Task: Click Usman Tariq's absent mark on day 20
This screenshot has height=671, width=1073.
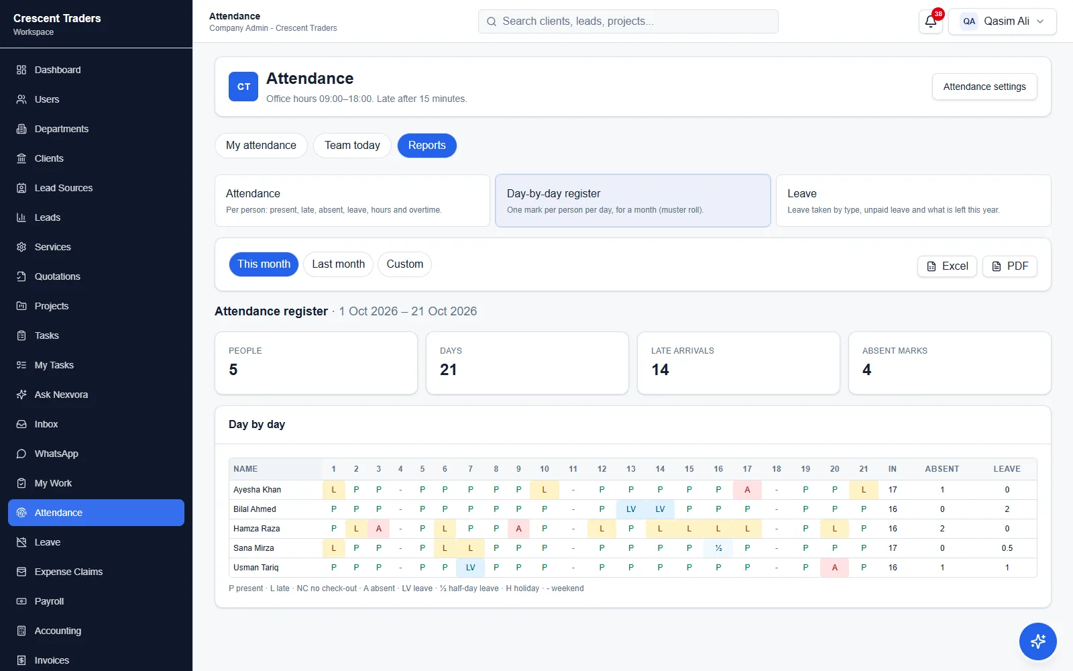Action: (834, 568)
